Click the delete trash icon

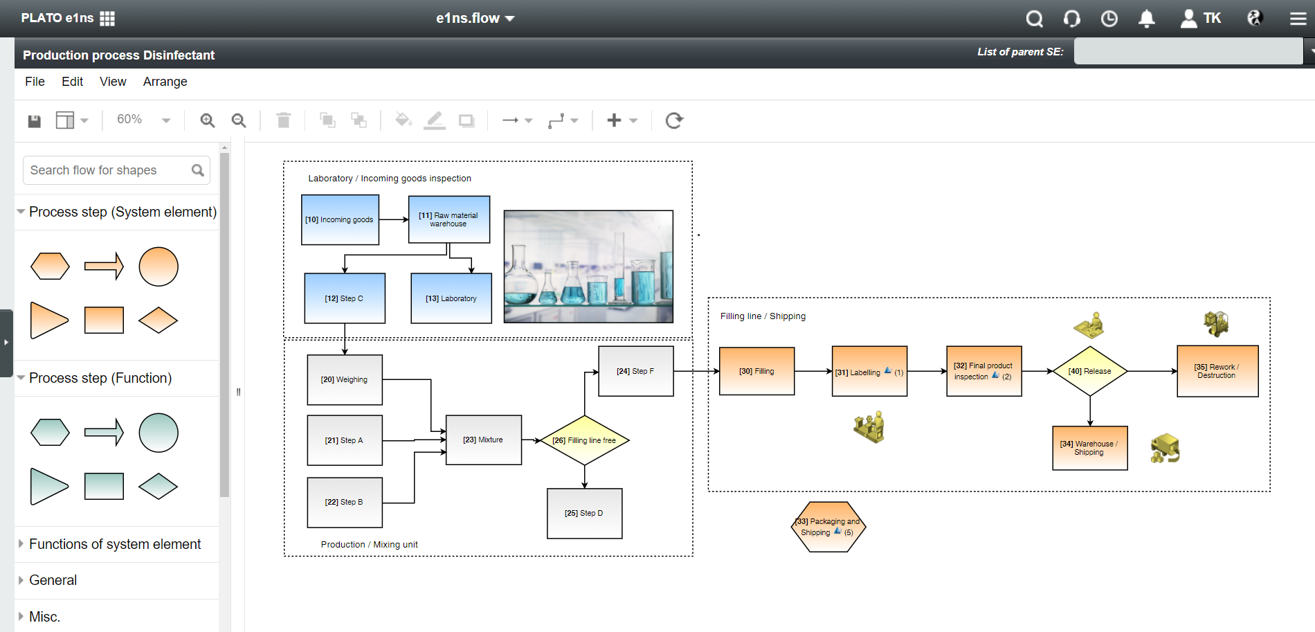click(x=283, y=120)
